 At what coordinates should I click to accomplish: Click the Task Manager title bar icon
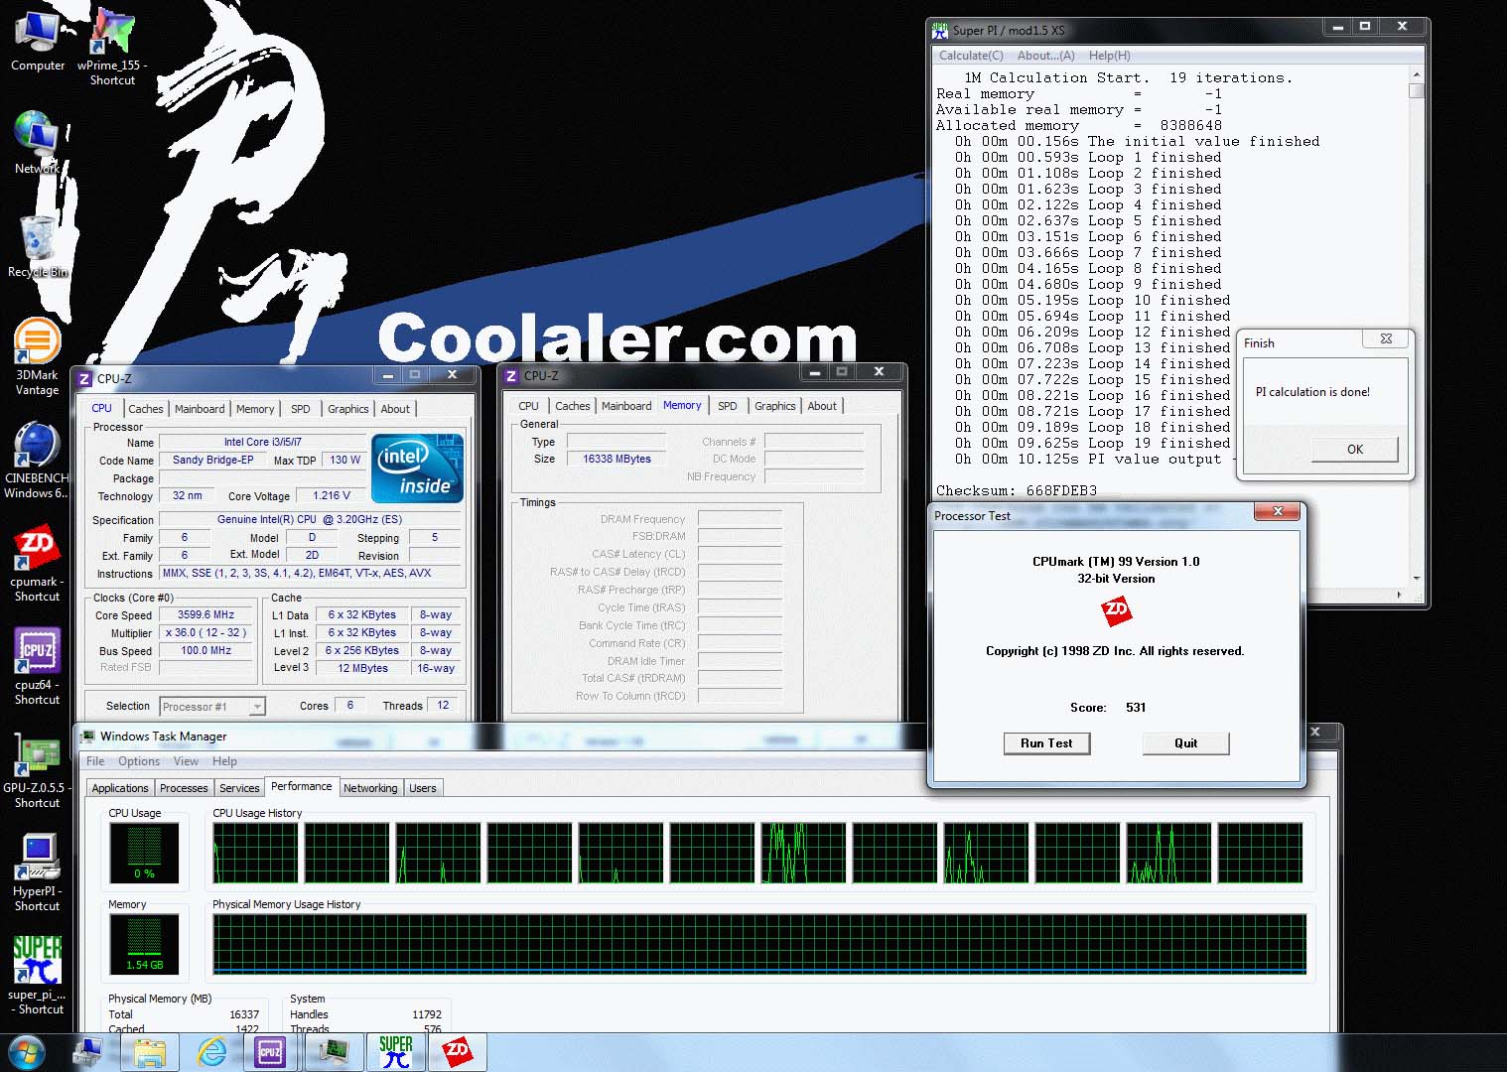click(87, 737)
